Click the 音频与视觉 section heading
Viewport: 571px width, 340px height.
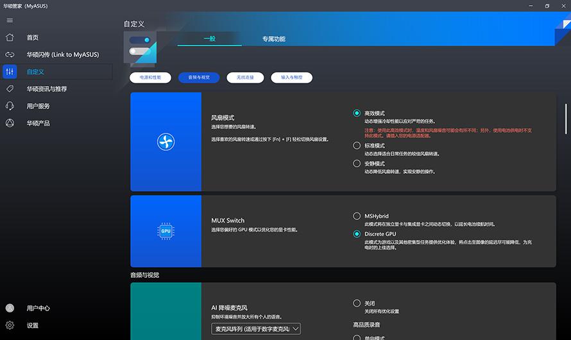(x=145, y=275)
